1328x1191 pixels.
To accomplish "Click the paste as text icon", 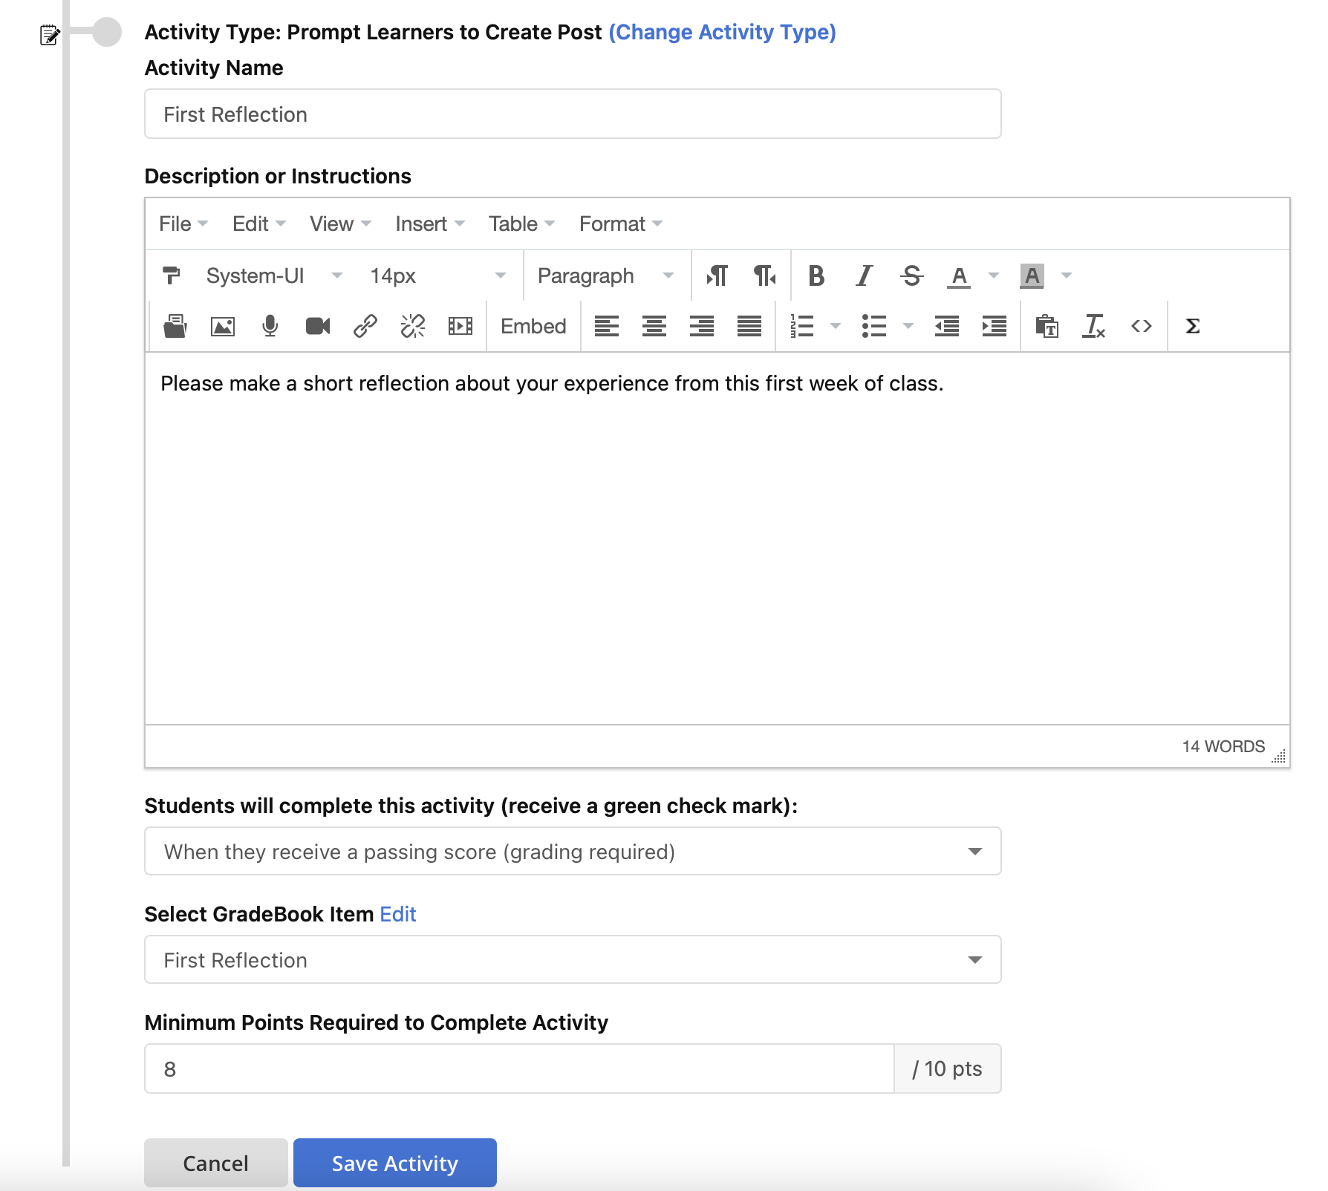I will click(x=1047, y=326).
